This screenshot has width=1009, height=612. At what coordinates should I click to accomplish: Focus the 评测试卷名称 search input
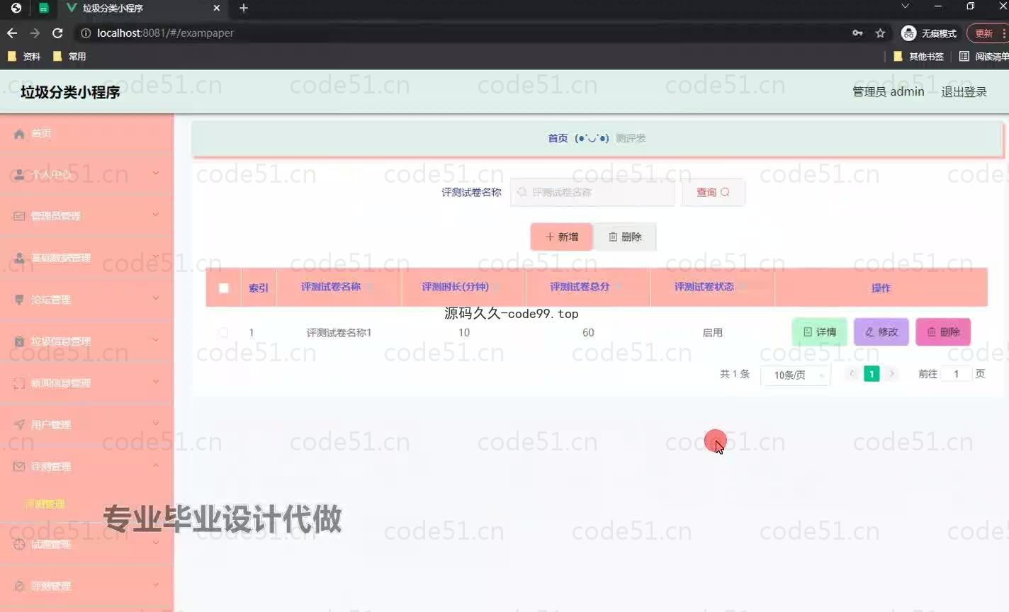[x=592, y=193]
